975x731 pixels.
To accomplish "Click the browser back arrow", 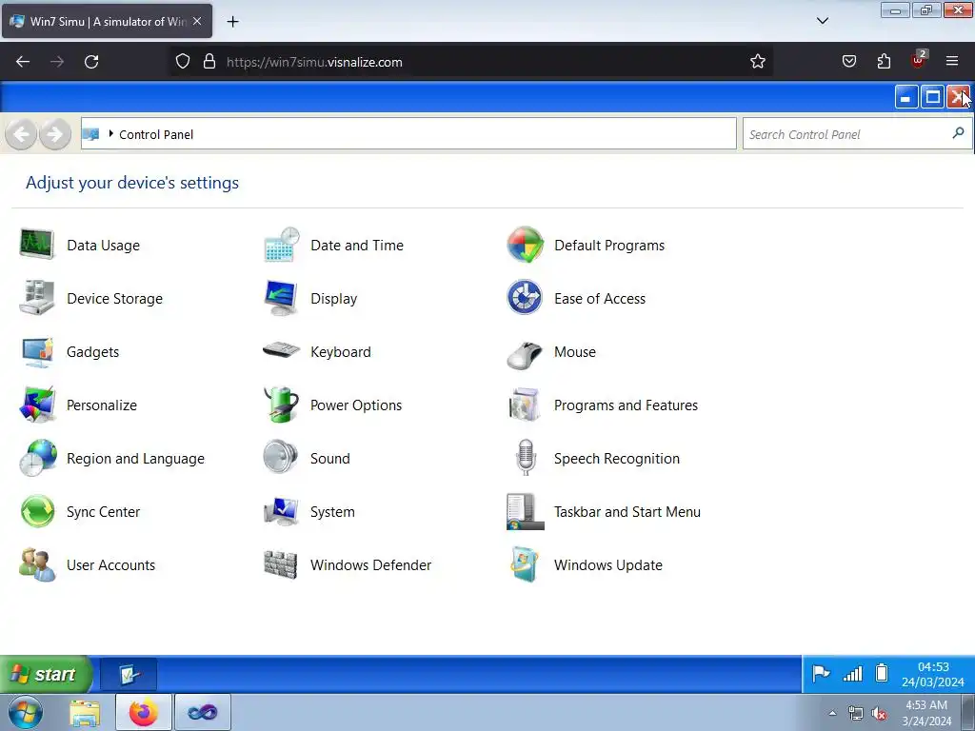I will click(x=23, y=62).
